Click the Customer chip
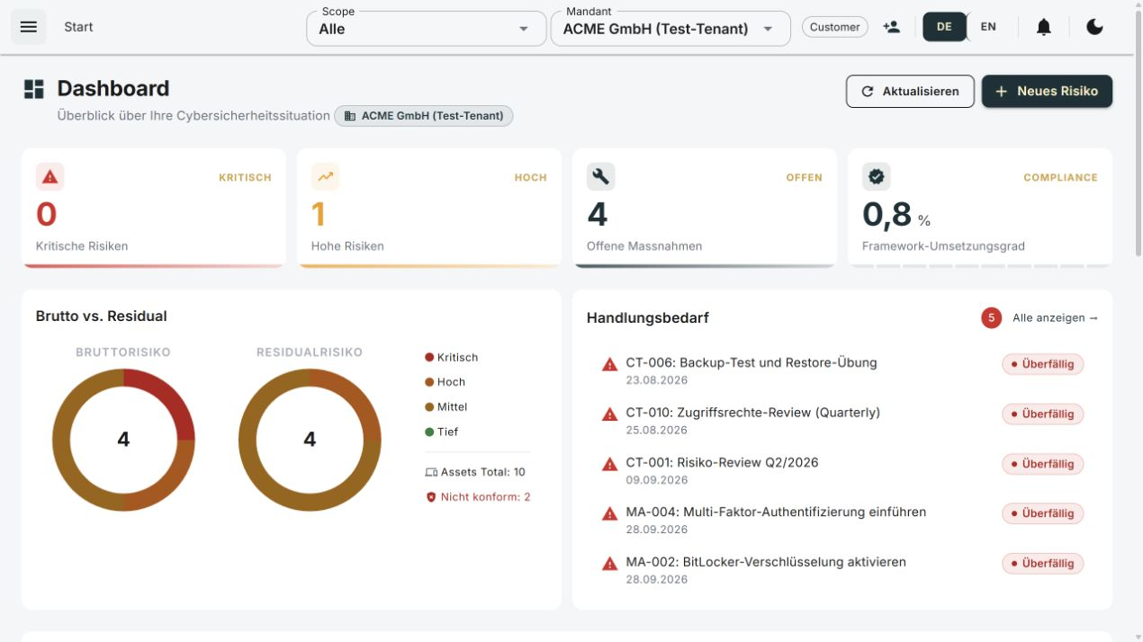Screen dimensions: 1143x642 coord(834,27)
